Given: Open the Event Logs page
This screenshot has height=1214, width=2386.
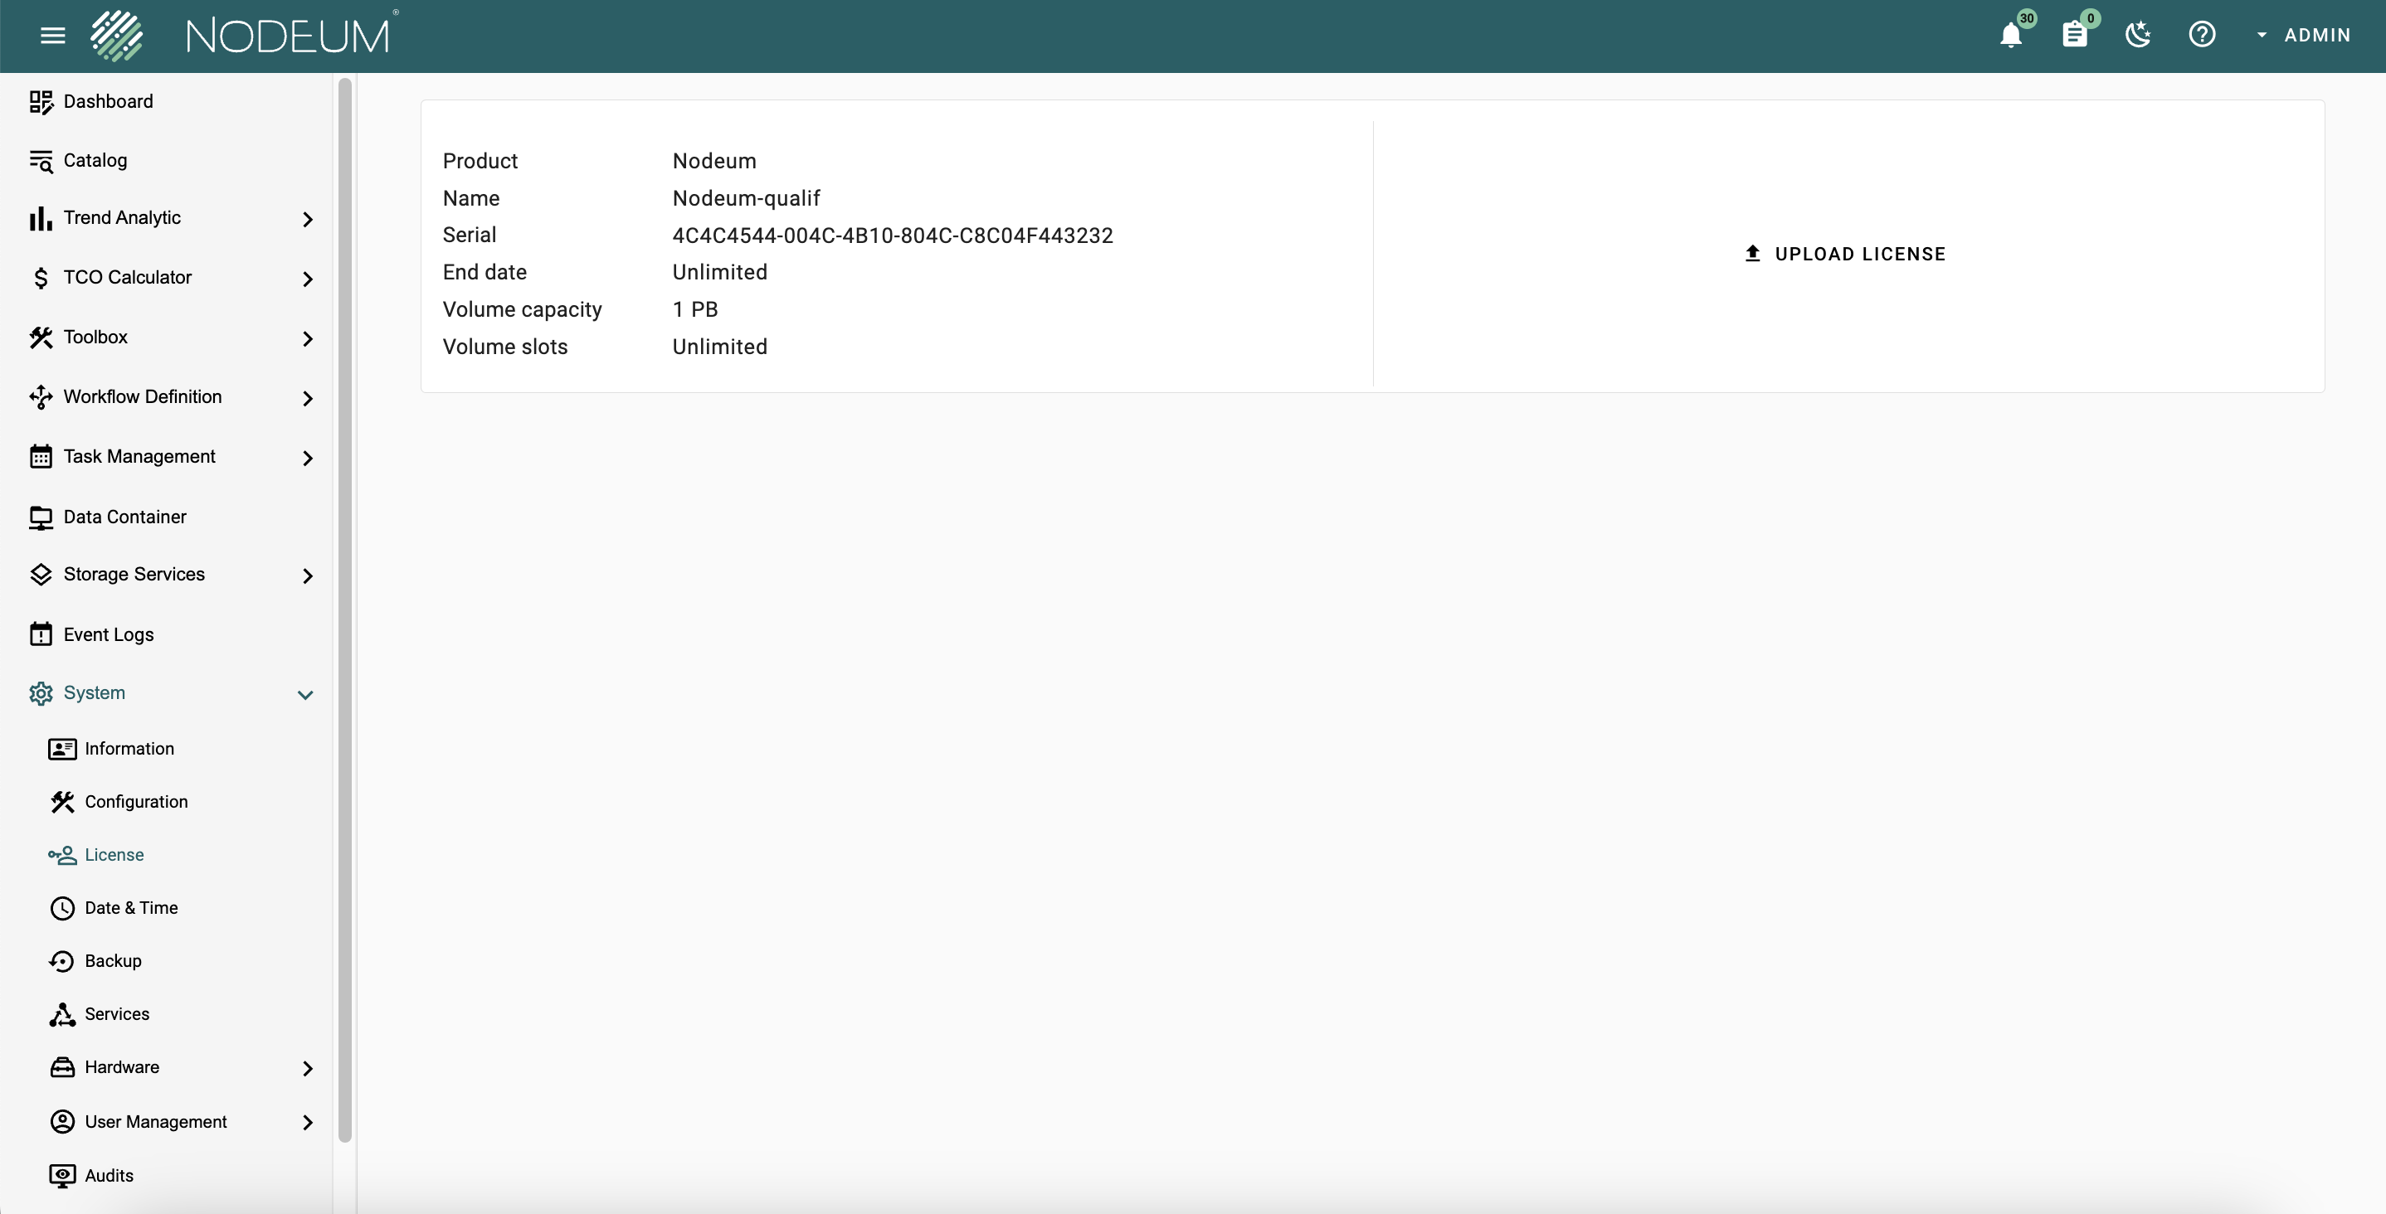Looking at the screenshot, I should [109, 635].
